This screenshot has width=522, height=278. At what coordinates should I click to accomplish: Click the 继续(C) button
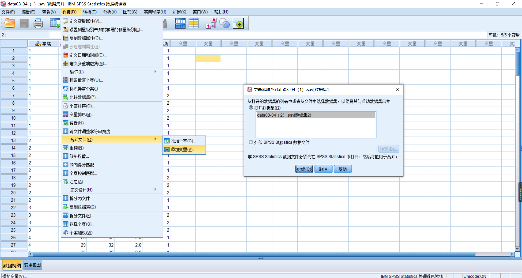click(x=304, y=169)
